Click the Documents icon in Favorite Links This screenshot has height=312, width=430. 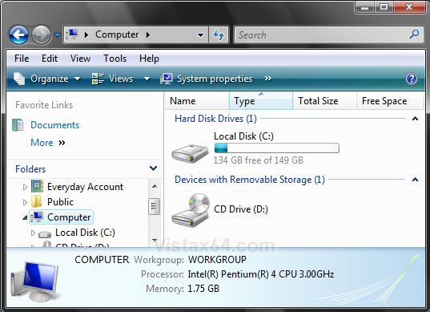[18, 125]
